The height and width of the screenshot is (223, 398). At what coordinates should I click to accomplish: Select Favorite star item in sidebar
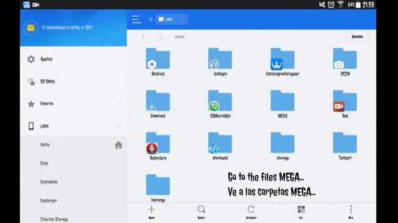point(73,103)
